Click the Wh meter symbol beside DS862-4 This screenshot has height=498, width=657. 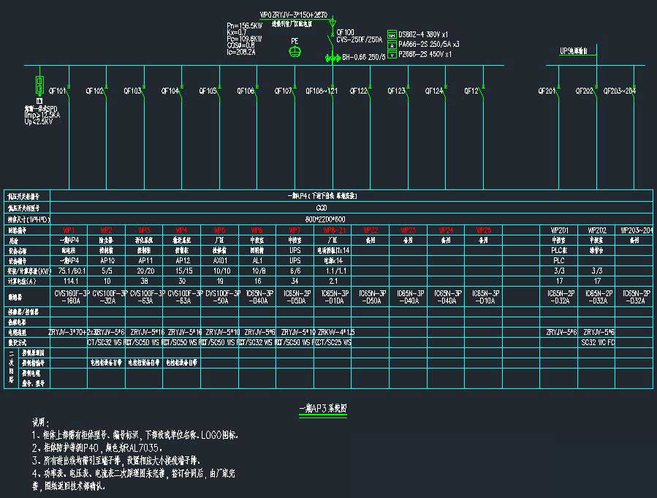392,34
